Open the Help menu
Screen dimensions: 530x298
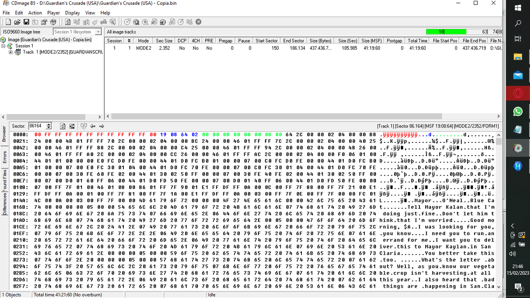pos(105,13)
